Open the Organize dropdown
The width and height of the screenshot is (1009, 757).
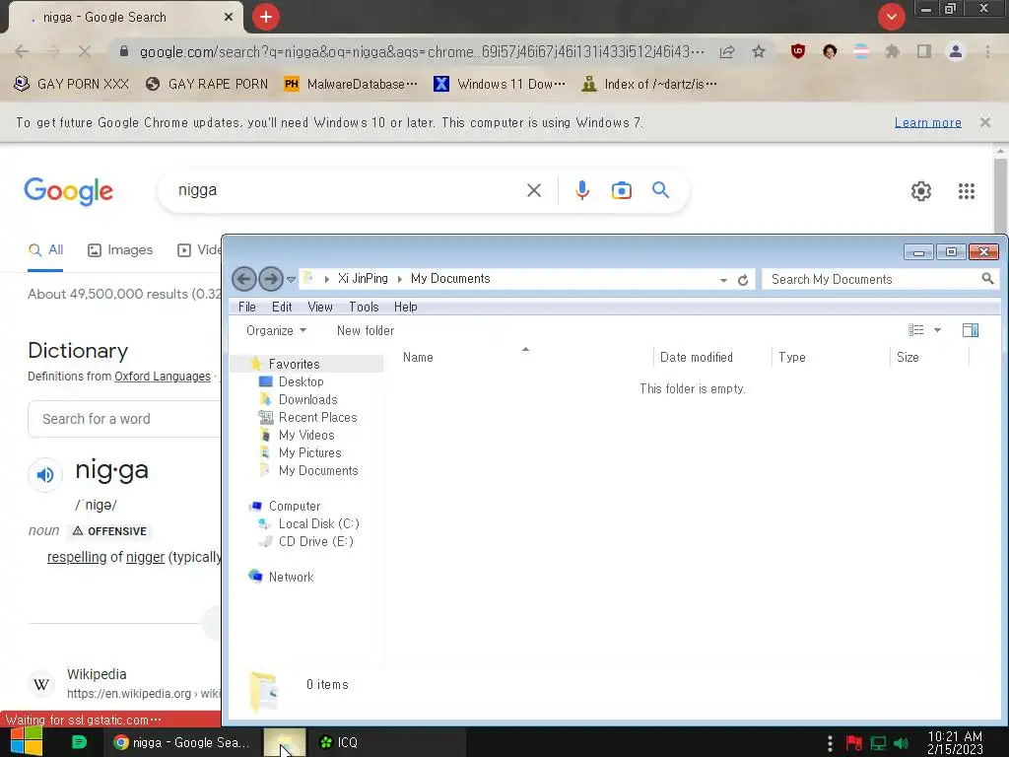pos(276,331)
